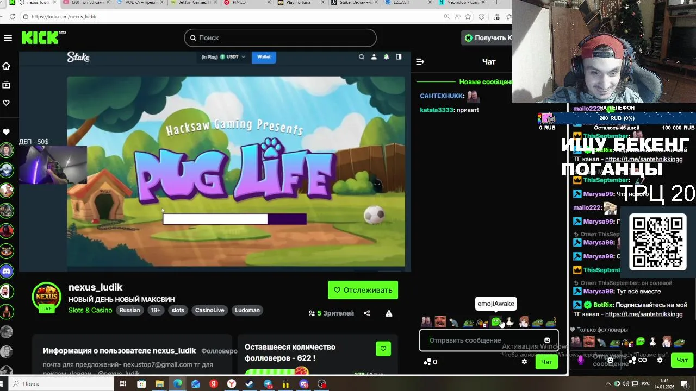
Task: Click the 18+ tag
Action: pyautogui.click(x=156, y=310)
